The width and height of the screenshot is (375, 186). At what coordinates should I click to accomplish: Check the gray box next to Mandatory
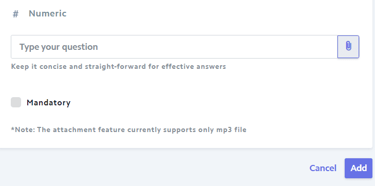tap(16, 102)
